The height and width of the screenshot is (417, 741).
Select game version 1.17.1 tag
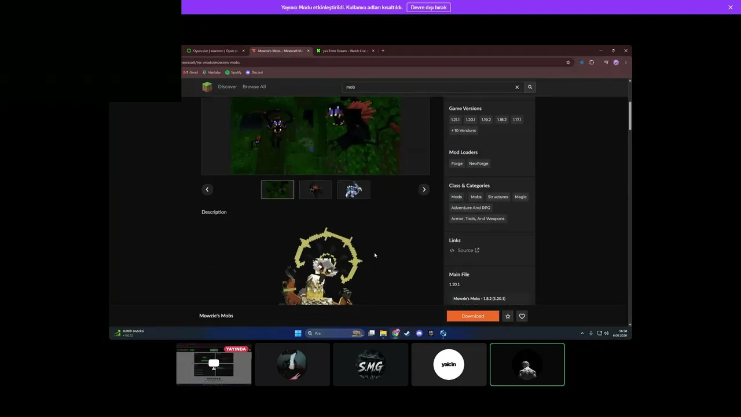click(x=517, y=120)
